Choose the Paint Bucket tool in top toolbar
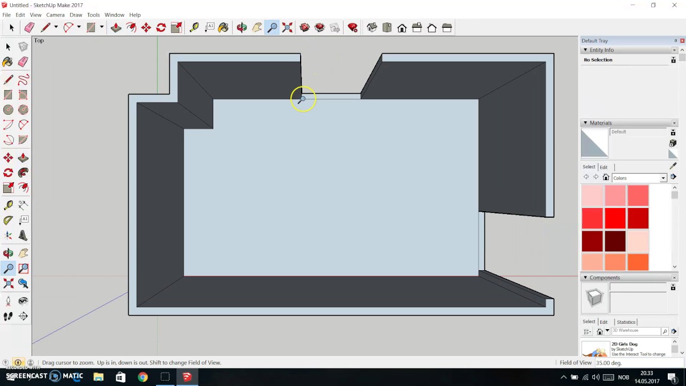 coord(223,27)
